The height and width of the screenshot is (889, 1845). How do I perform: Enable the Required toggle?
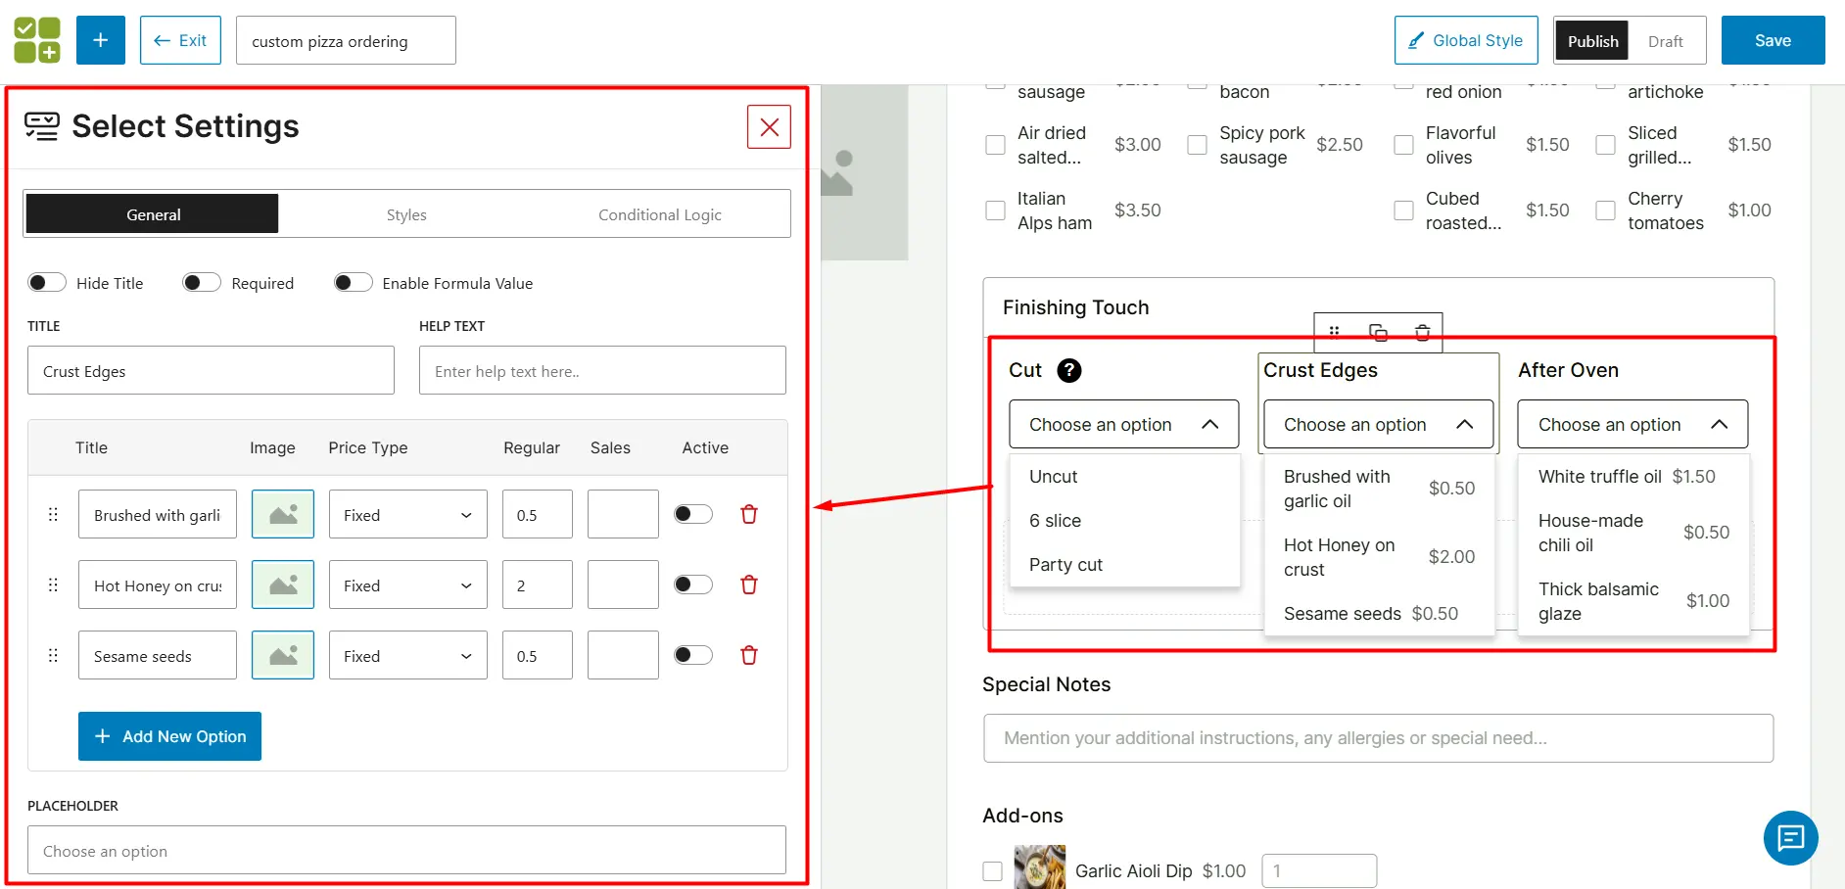point(201,282)
